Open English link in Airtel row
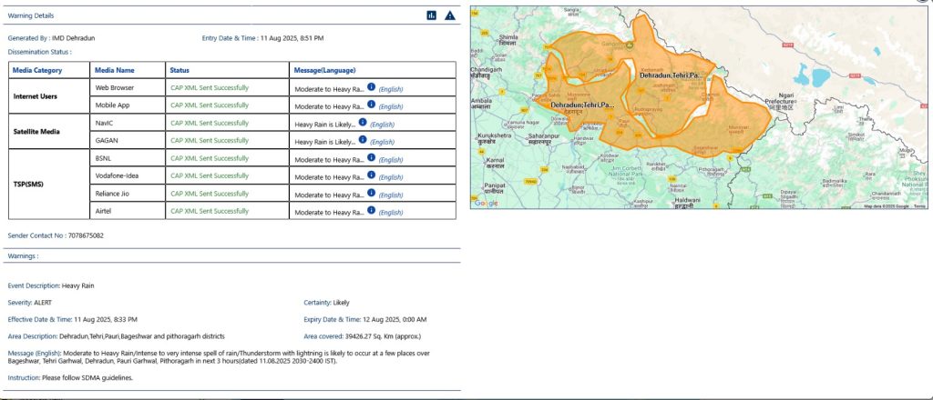 391,213
